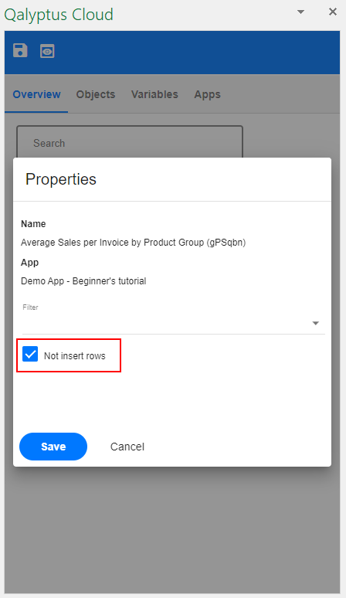Click the 'Not insert rows' label

[x=75, y=356]
